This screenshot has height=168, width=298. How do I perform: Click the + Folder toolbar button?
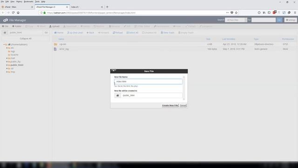pos(17,26)
